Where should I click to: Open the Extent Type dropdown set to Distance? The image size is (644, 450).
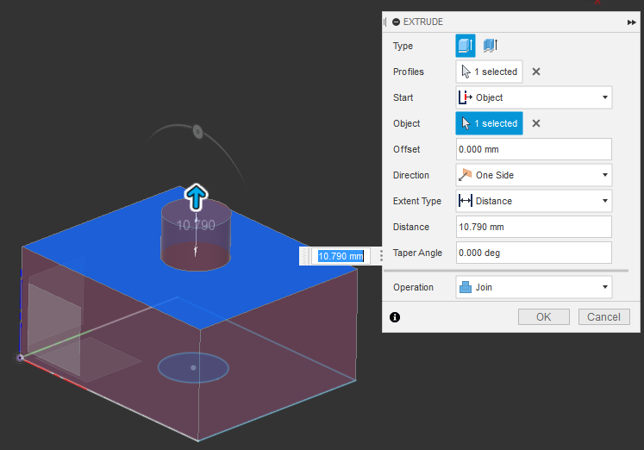[x=534, y=201]
